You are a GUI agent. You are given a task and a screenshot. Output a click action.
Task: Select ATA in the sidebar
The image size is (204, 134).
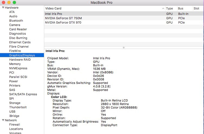click(12, 12)
